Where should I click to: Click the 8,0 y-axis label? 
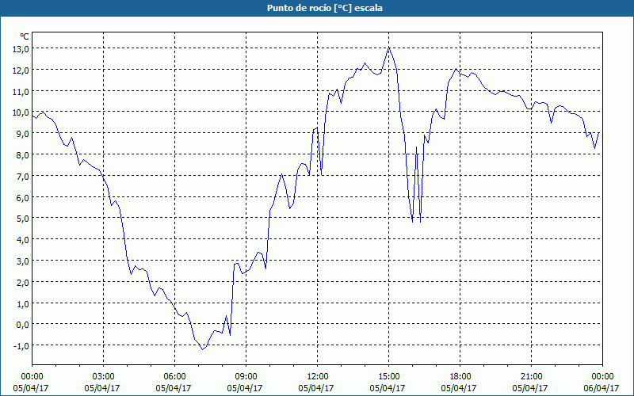(x=22, y=155)
